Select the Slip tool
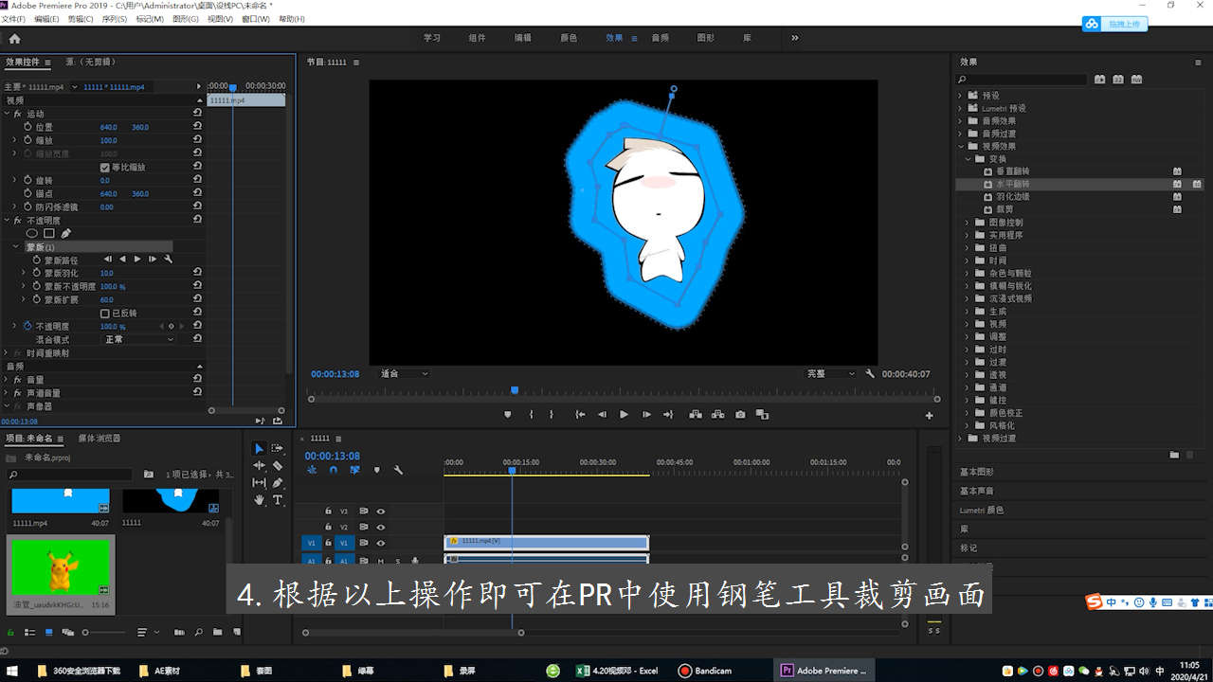Screen dimensions: 1213x682 259,482
